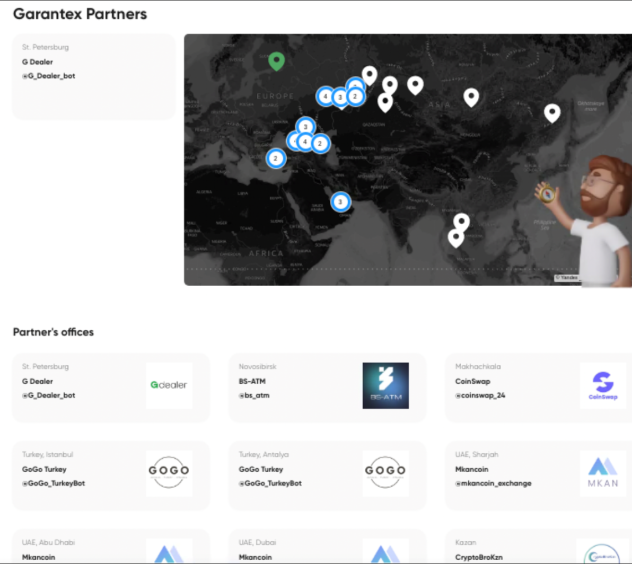Open @mkancoin_exchange link in Sharjah card
The width and height of the screenshot is (632, 564).
point(493,483)
